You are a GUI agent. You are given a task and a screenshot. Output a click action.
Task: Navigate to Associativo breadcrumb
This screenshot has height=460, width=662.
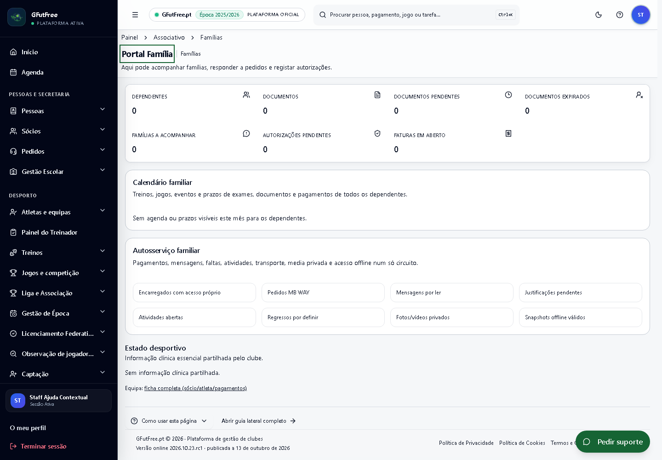[x=169, y=37]
